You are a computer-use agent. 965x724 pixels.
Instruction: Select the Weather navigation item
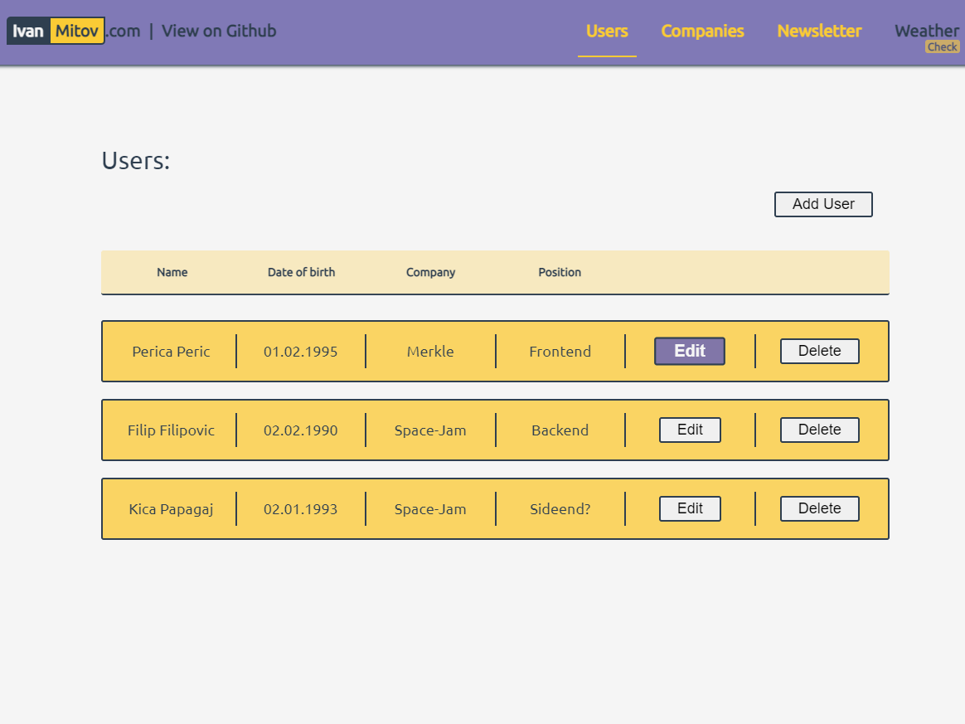[926, 30]
